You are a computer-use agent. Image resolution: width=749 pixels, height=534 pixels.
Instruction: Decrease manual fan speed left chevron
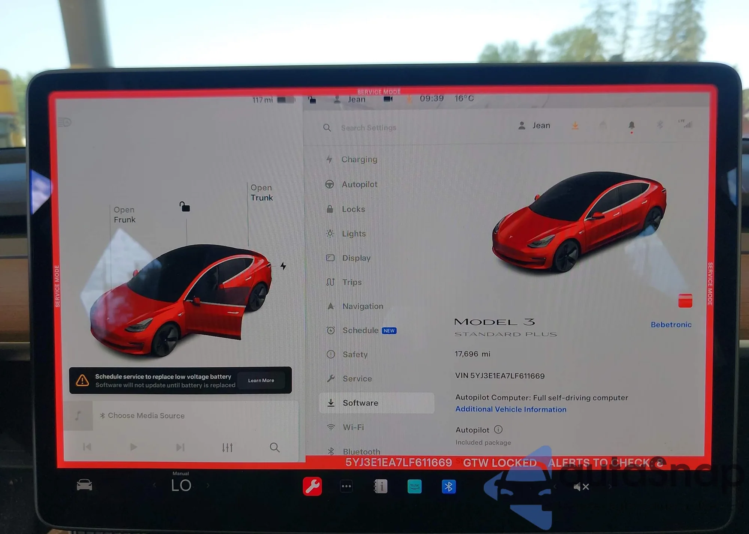coord(154,486)
